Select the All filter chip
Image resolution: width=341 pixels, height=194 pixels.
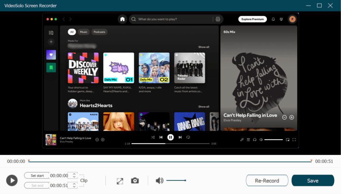72,32
